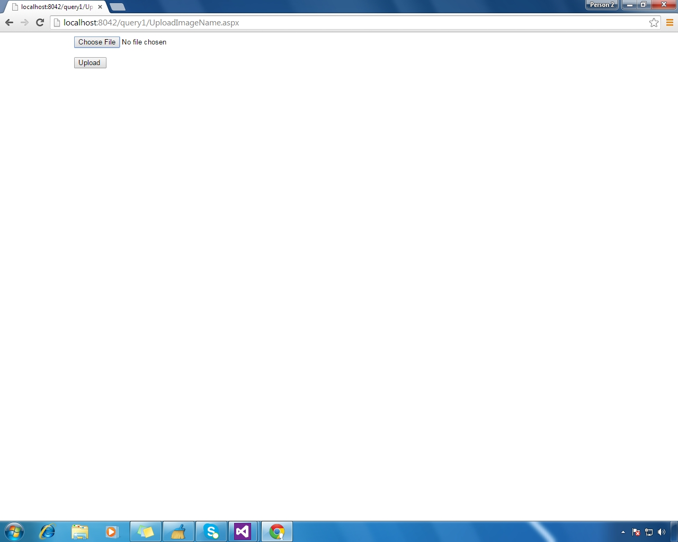Image resolution: width=678 pixels, height=542 pixels.
Task: Open the Start menu
Action: (x=14, y=531)
